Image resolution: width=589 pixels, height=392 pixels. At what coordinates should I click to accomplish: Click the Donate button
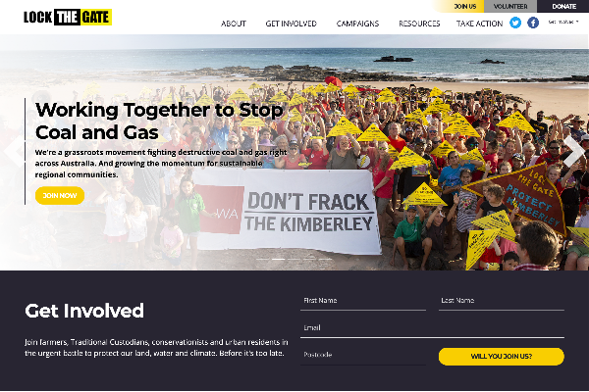pyautogui.click(x=563, y=7)
